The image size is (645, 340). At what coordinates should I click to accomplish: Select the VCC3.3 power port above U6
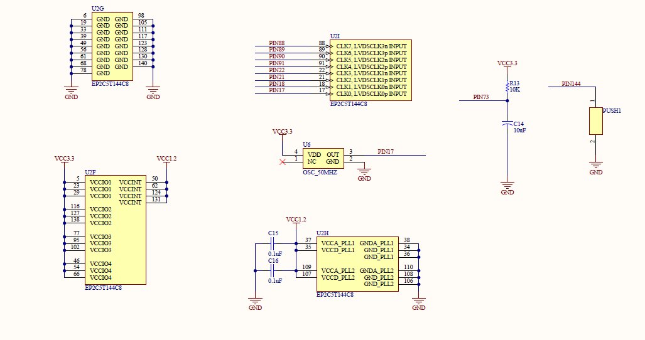(282, 132)
